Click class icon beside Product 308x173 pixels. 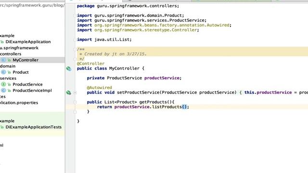tap(3, 72)
